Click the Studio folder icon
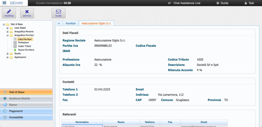 [11, 54]
